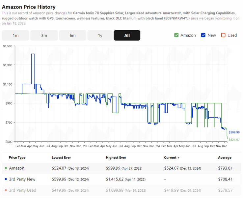Select the 3m time range tab
Image resolution: width=243 pixels, height=198 pixels.
(x=44, y=35)
